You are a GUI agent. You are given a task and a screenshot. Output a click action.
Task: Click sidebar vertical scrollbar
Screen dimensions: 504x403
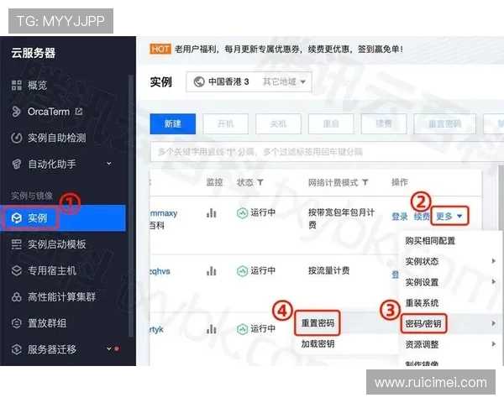[x=130, y=206]
